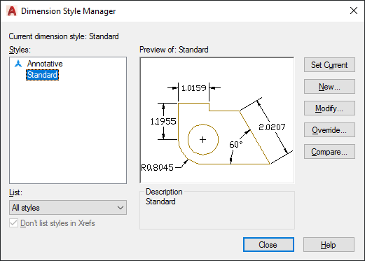Click empty area in the Styles list
Viewport: 365px width, 261px height.
click(68, 132)
